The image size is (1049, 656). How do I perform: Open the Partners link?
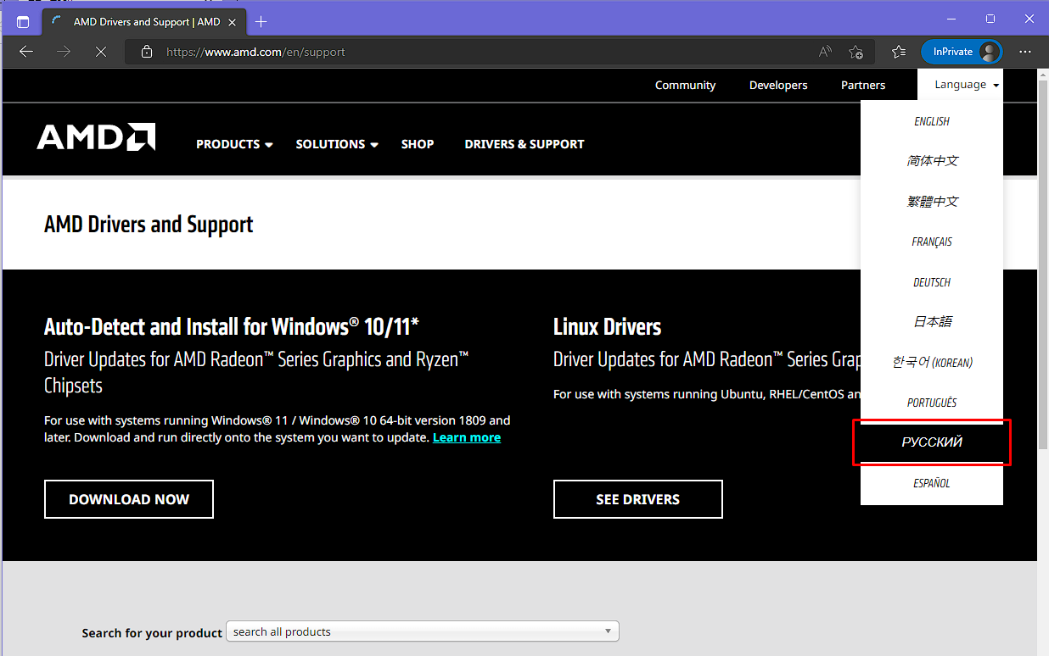(x=863, y=85)
